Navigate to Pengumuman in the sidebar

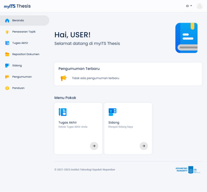click(22, 77)
